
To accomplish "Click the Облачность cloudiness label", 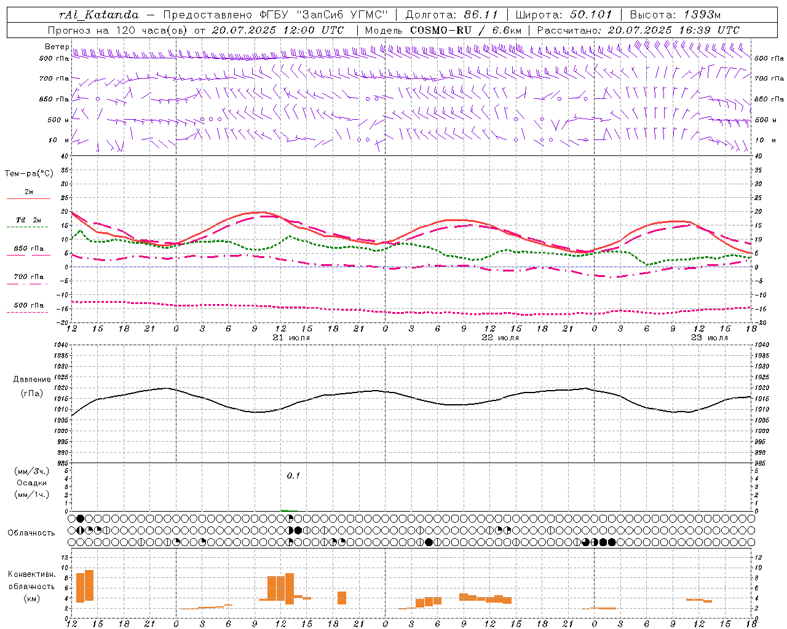I will 31,533.
